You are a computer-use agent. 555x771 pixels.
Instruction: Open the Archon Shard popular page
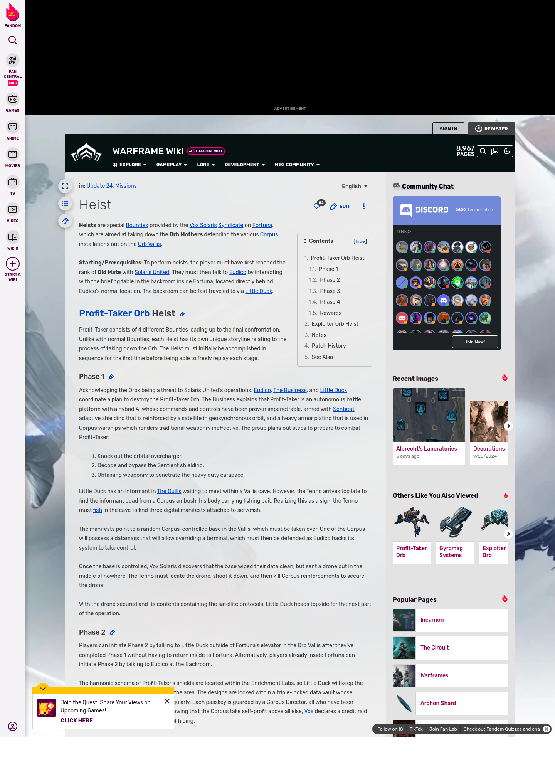(x=451, y=704)
